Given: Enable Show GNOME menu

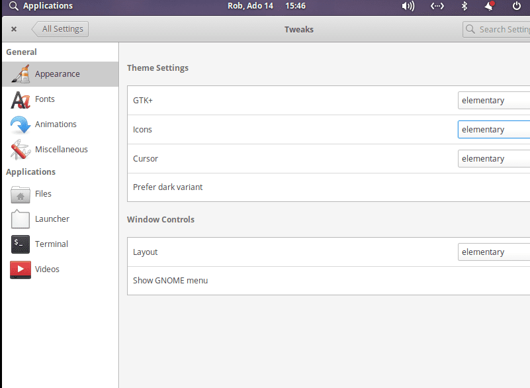Looking at the screenshot, I should click(170, 280).
